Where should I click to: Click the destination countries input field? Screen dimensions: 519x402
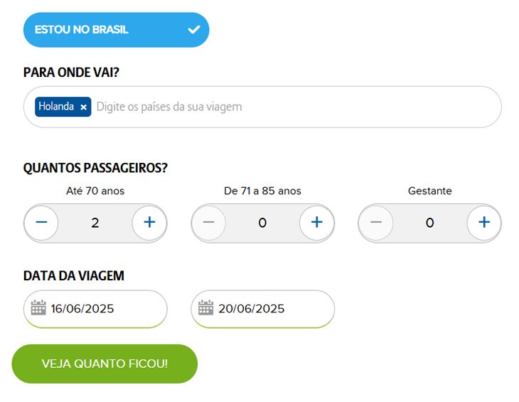(284, 107)
